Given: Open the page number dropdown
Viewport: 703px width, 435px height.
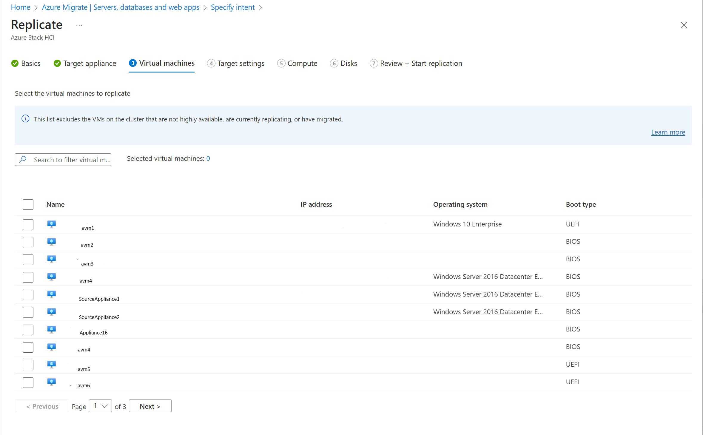Looking at the screenshot, I should (x=101, y=406).
